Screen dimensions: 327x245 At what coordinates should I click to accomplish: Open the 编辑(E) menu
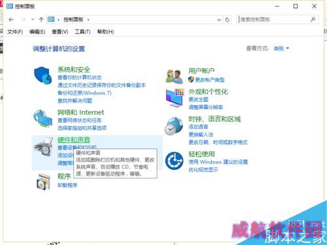(37, 32)
